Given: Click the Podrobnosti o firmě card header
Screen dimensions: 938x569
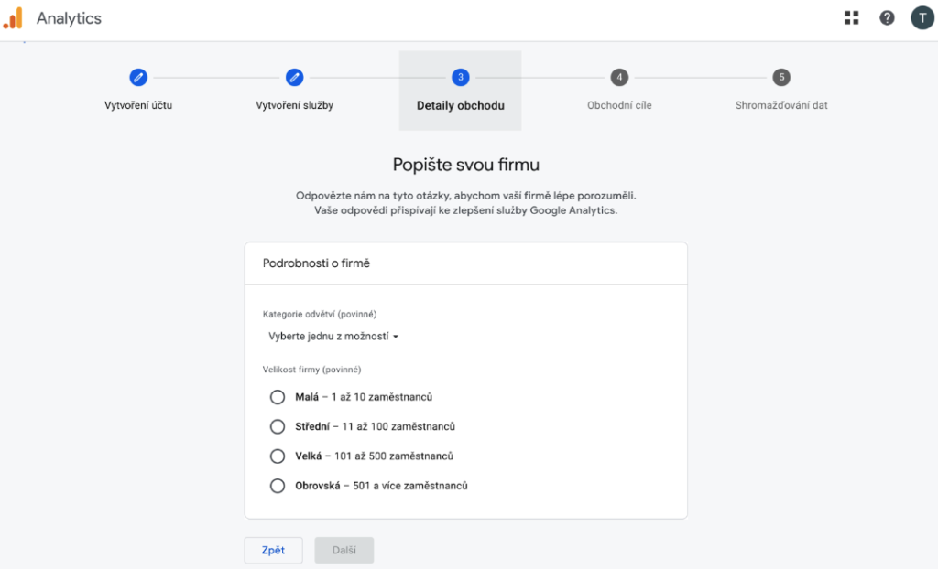Looking at the screenshot, I should pyautogui.click(x=465, y=263).
